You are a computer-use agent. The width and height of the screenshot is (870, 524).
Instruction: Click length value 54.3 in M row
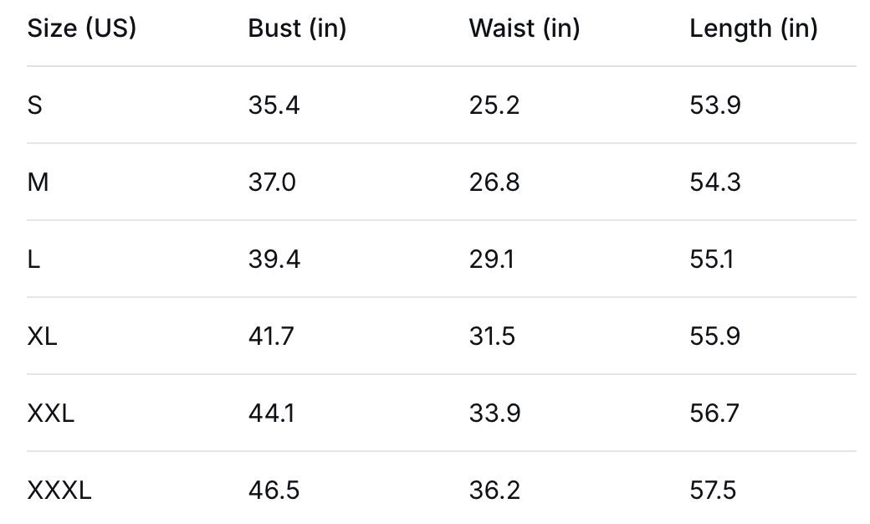pos(715,182)
